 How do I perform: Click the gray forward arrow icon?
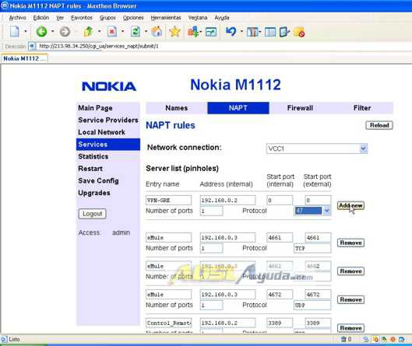click(65, 32)
